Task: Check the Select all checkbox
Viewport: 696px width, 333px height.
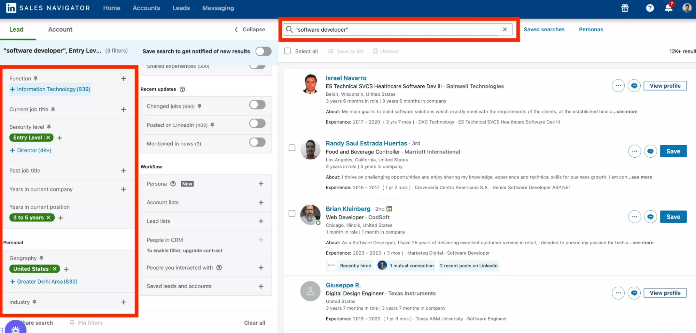Action: 287,51
